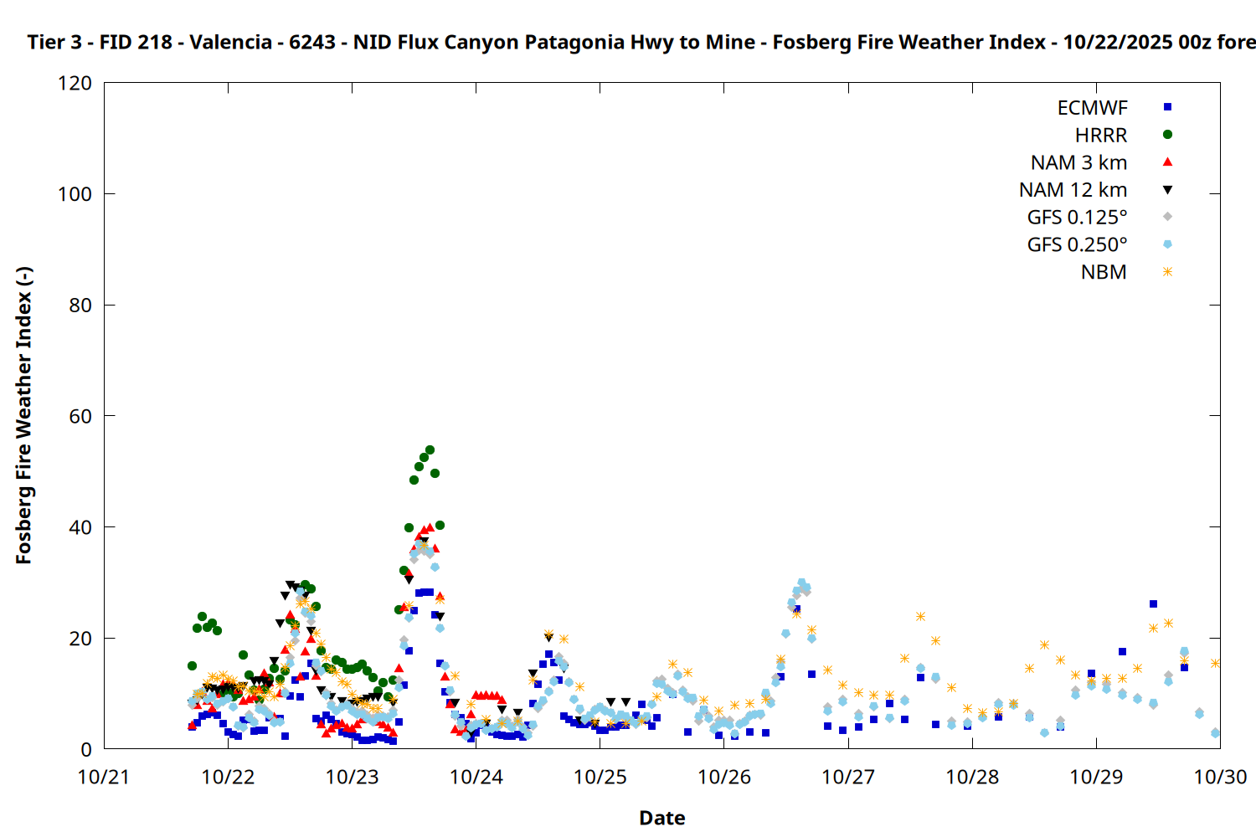Image resolution: width=1256 pixels, height=837 pixels.
Task: Click the 10/24 date tick label
Action: tap(476, 777)
